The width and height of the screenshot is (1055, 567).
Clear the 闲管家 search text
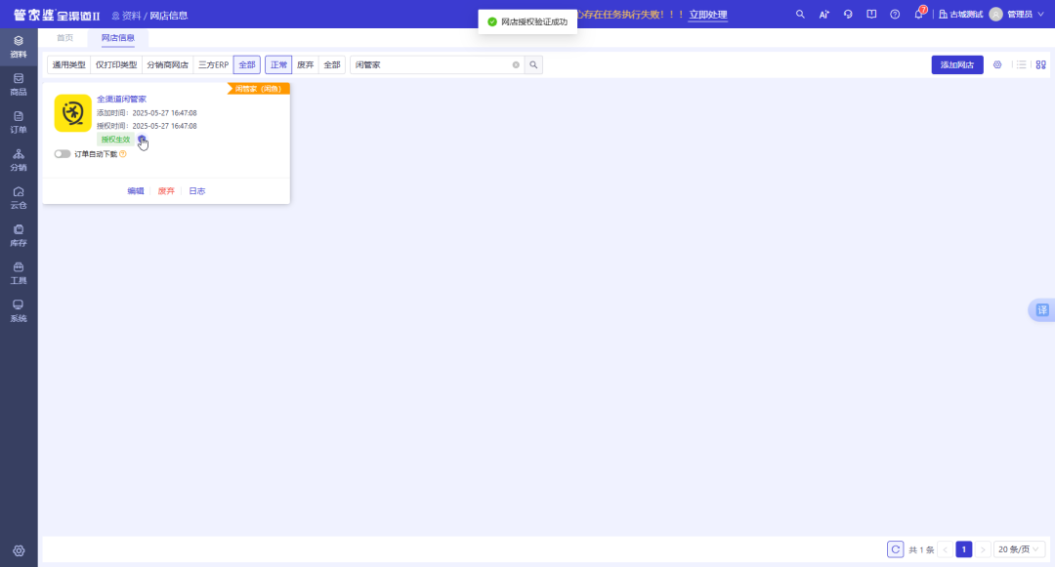pos(516,65)
